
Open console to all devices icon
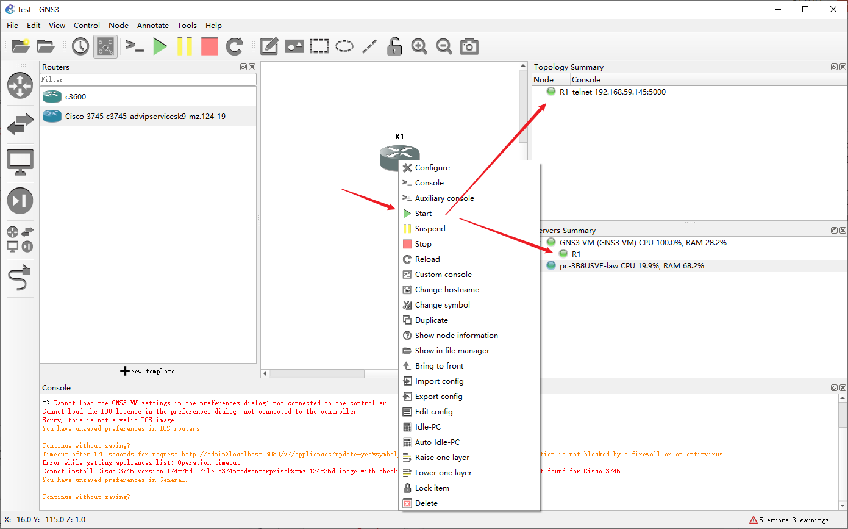coord(135,46)
